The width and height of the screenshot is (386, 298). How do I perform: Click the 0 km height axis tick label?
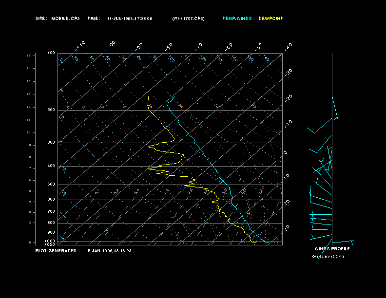click(x=30, y=242)
